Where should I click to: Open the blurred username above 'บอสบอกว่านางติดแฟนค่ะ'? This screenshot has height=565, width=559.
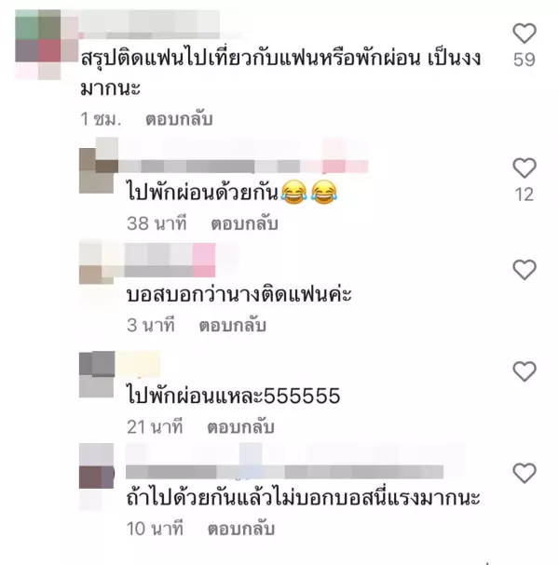[170, 260]
